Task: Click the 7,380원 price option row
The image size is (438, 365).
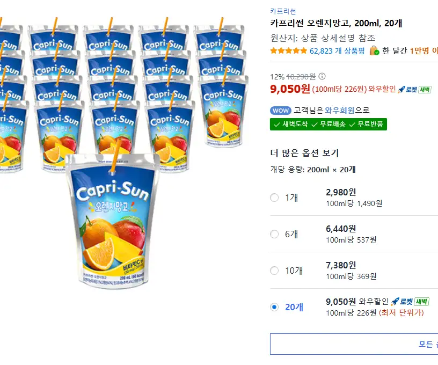Action: 354,270
